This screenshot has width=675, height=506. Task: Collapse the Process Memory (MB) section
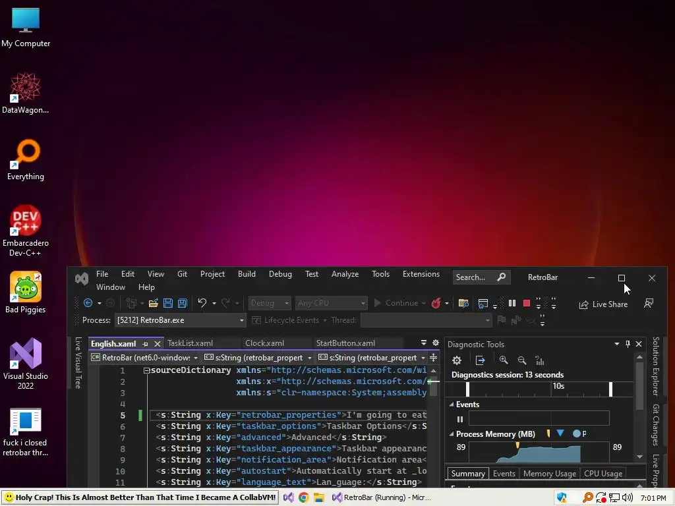pyautogui.click(x=451, y=434)
